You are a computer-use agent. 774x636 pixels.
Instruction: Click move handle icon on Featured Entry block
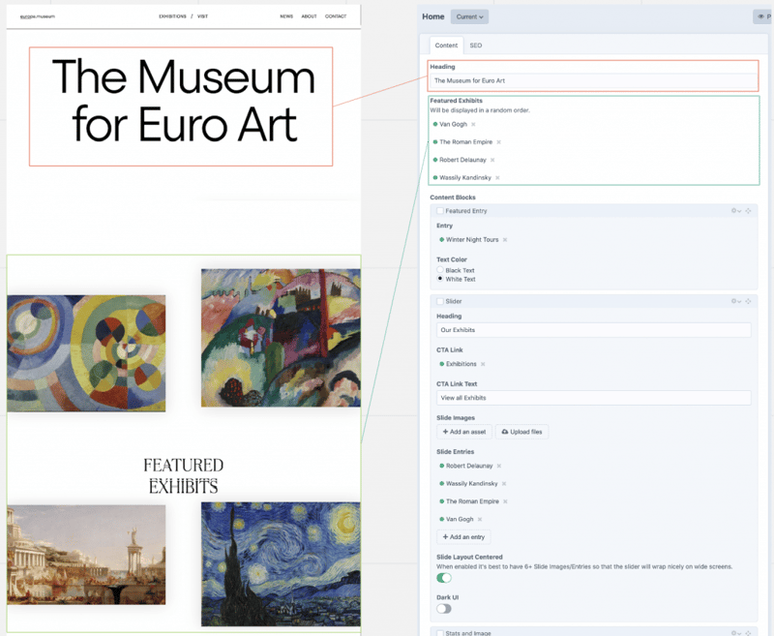(748, 210)
